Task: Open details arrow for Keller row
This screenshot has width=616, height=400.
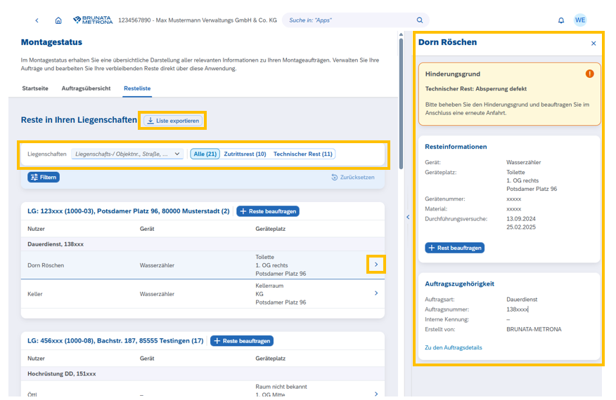Action: coord(376,293)
